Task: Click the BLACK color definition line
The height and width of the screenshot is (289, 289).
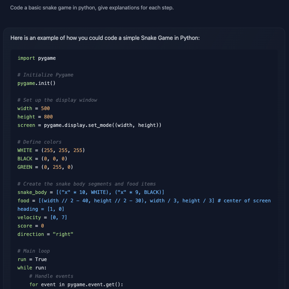Action: pos(43,159)
